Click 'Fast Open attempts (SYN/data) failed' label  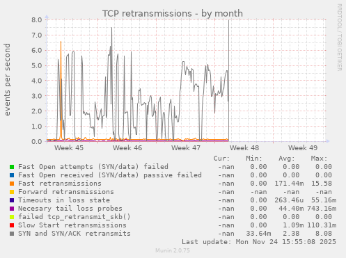(x=93, y=167)
